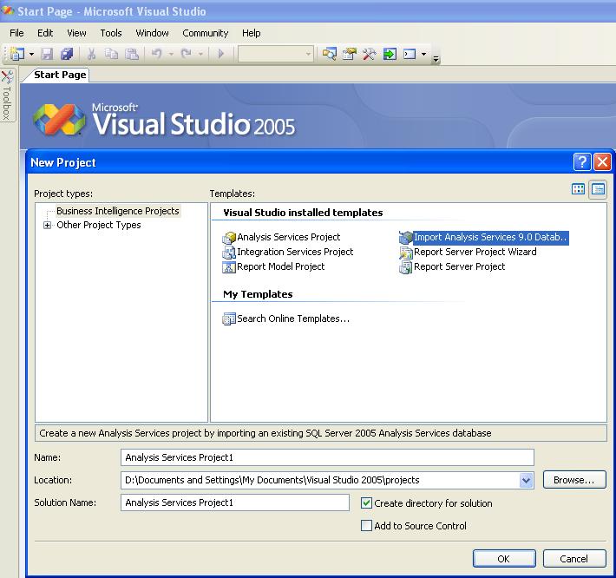This screenshot has width=616, height=578.
Task: Click the New Project toolbar icon
Action: point(16,54)
